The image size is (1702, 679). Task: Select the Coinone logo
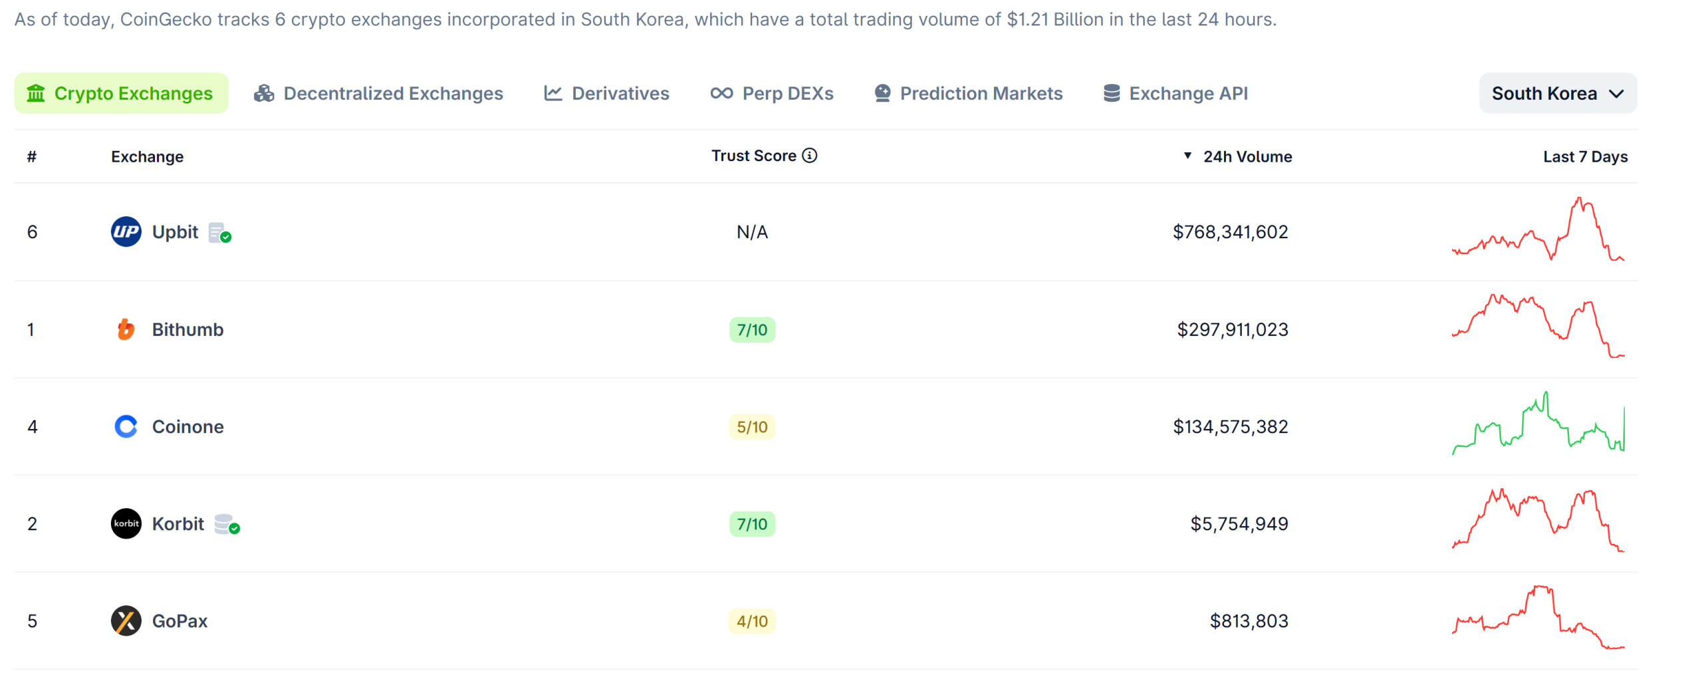coord(126,426)
